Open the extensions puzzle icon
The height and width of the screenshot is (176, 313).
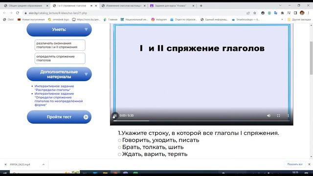click(x=282, y=13)
